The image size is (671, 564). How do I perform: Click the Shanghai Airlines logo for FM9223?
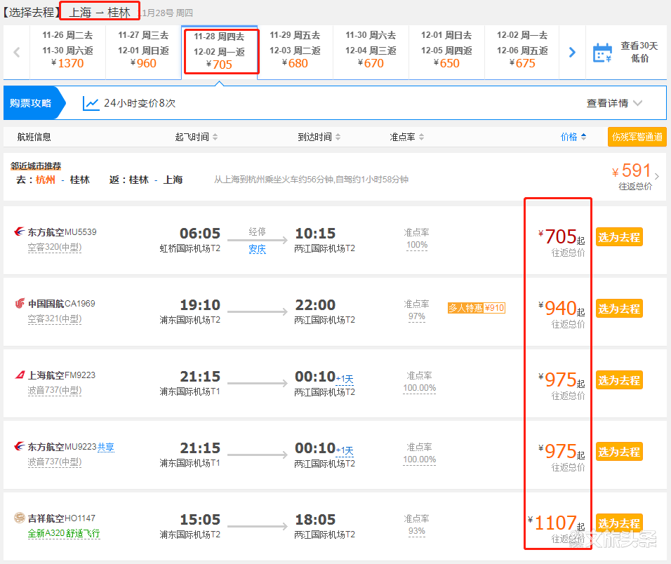coord(20,375)
